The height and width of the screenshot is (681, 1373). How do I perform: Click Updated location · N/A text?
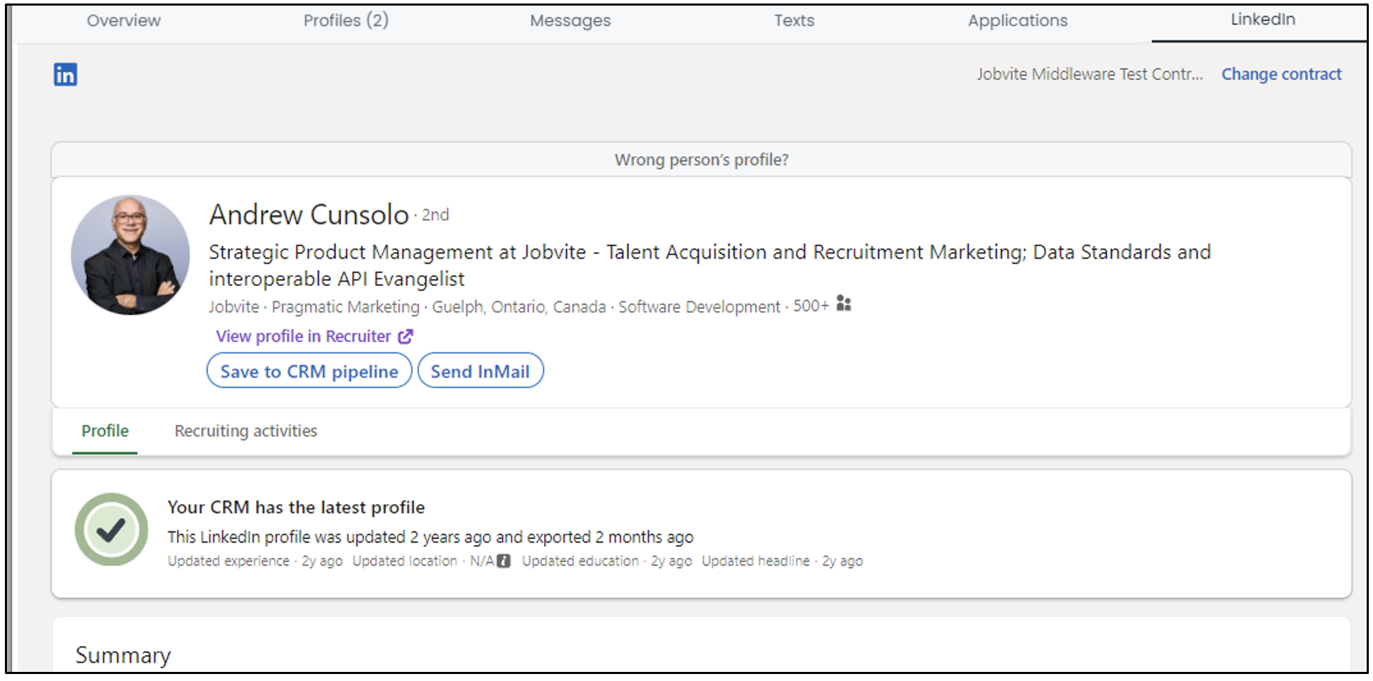(423, 561)
